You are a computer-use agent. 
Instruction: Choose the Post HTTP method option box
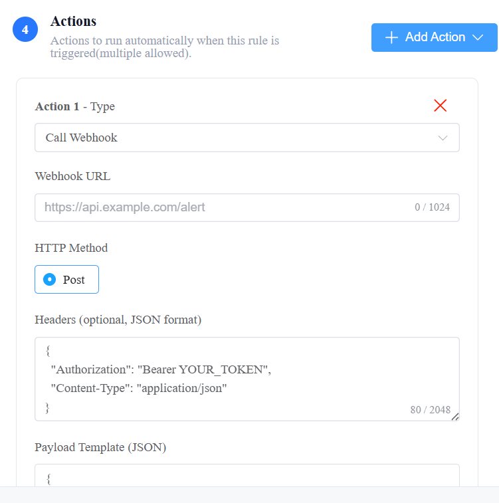[x=66, y=280]
